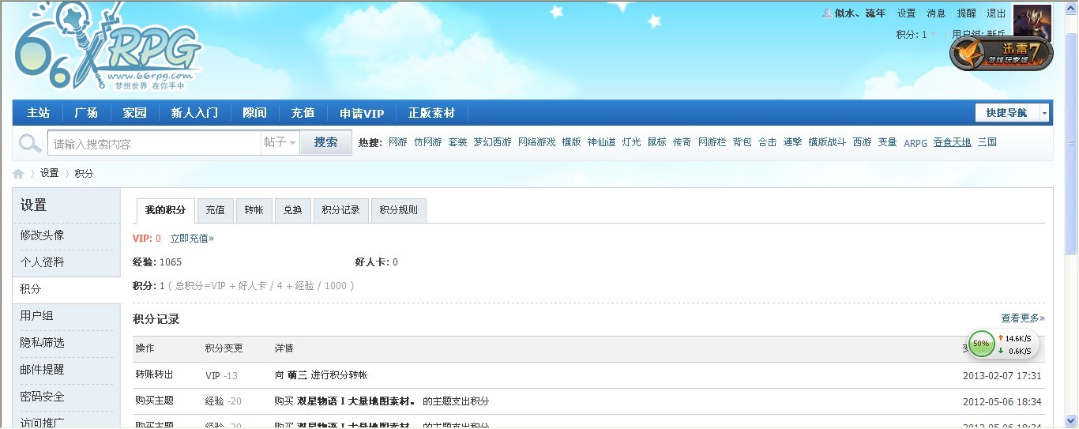Open 密码安全 in settings sidebar
The height and width of the screenshot is (429, 1079).
click(43, 397)
